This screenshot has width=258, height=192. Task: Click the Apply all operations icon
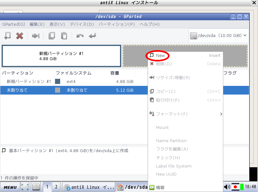coord(92,35)
